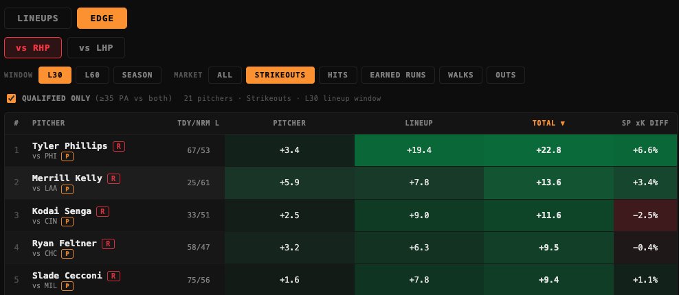
Task: Click the +3.2 pitcher edge cell
Action: point(289,248)
